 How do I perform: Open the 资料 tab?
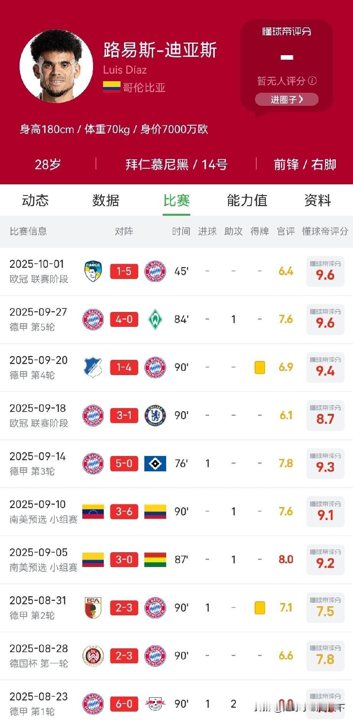[x=317, y=200]
